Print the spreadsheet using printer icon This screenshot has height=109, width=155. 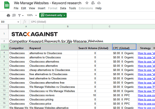[8, 15]
